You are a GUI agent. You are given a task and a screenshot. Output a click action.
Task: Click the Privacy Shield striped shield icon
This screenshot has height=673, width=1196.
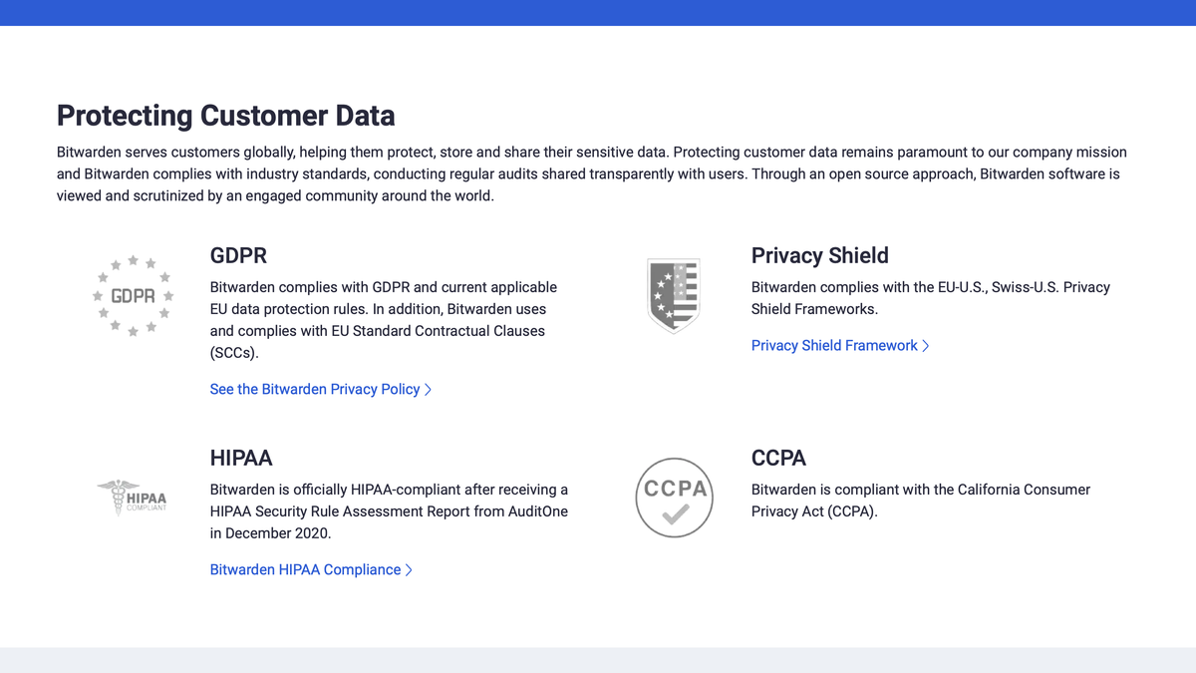674,296
